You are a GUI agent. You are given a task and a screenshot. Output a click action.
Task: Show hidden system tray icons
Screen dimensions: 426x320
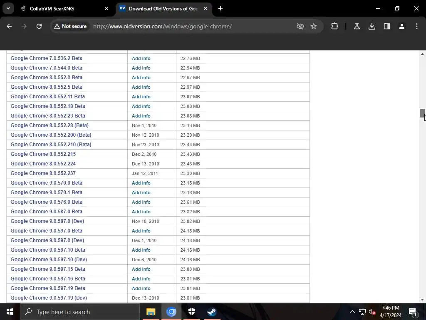pos(352,312)
